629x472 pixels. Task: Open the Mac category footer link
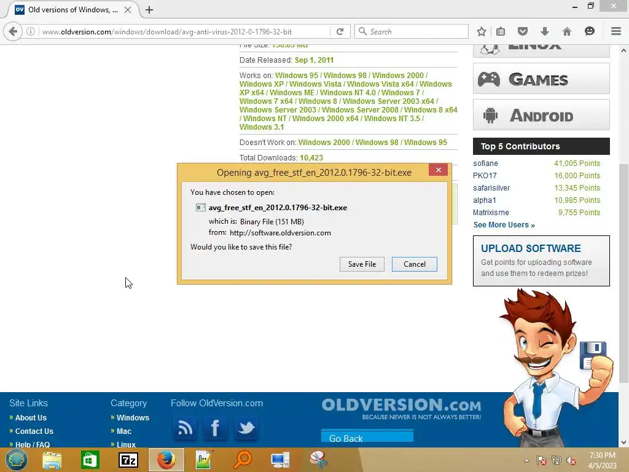point(124,431)
